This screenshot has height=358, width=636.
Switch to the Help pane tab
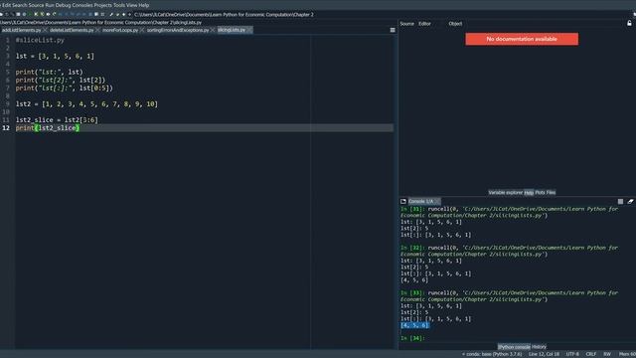(529, 192)
